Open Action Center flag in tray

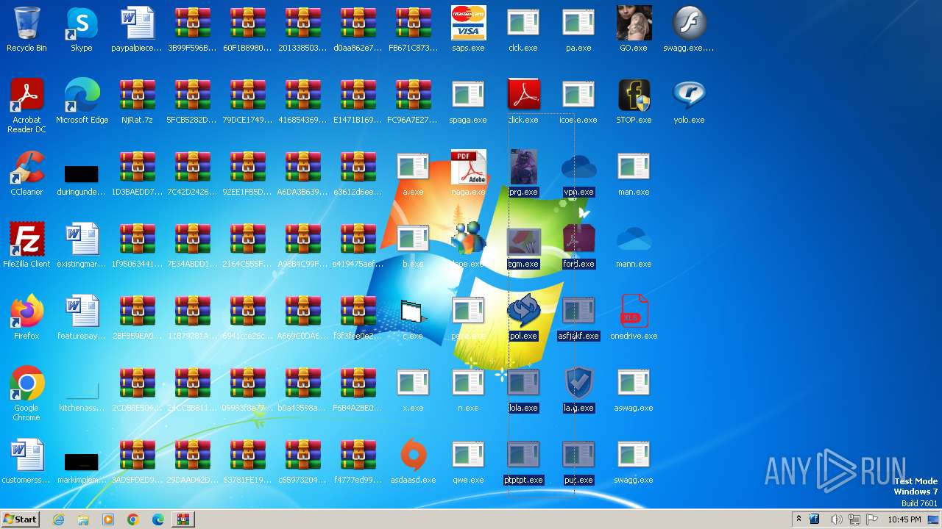coord(871,519)
